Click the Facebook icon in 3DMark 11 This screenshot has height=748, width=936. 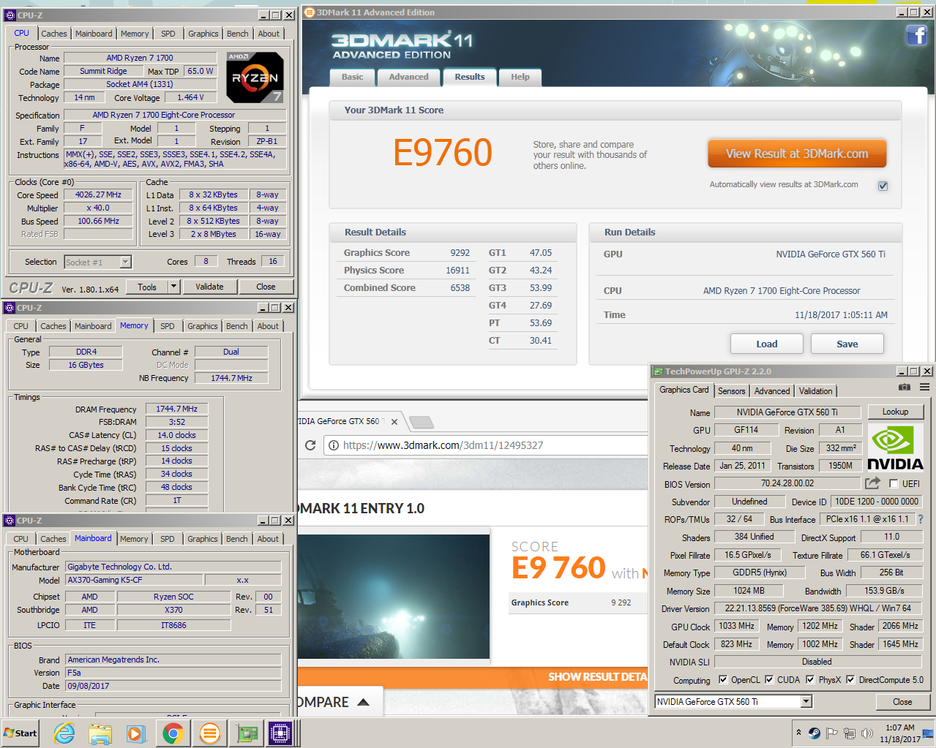[916, 35]
